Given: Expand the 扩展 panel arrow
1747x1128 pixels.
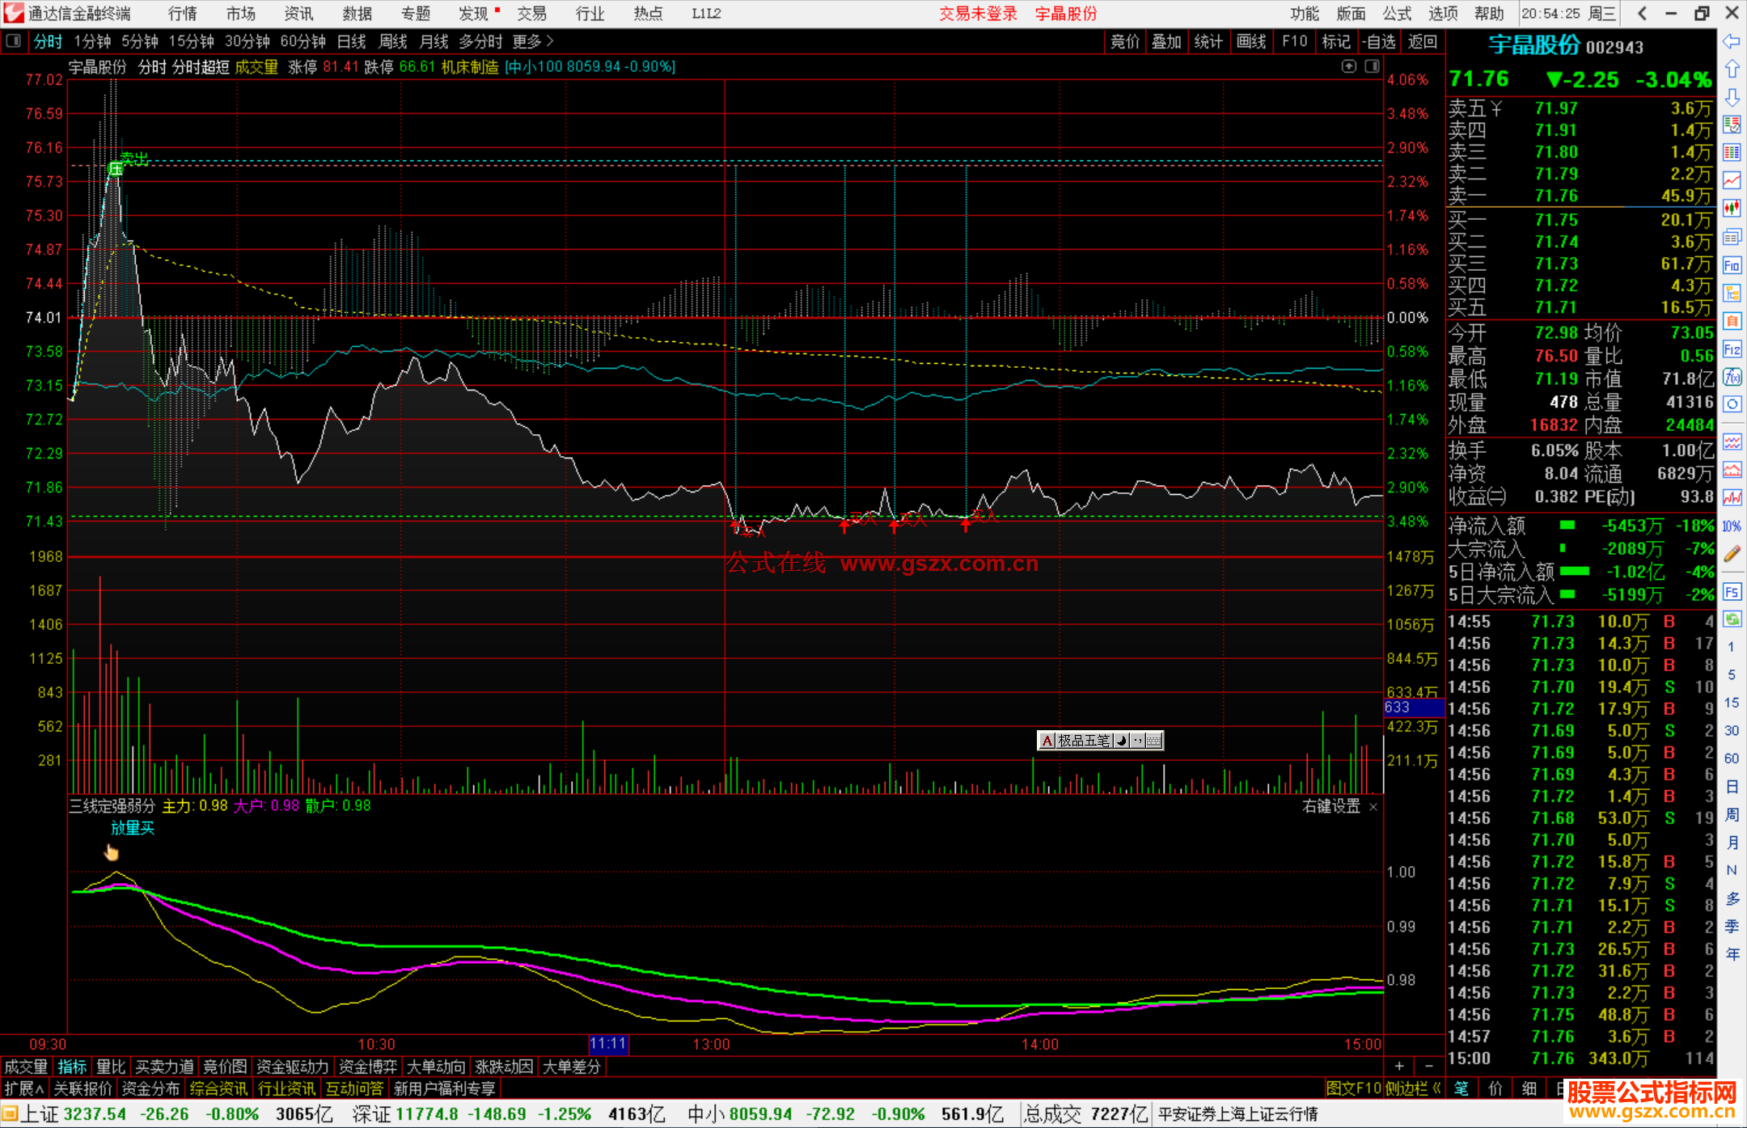Looking at the screenshot, I should (24, 1088).
